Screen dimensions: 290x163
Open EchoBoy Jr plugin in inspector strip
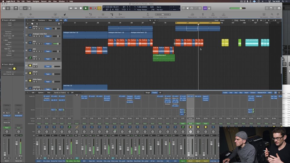click(7, 116)
